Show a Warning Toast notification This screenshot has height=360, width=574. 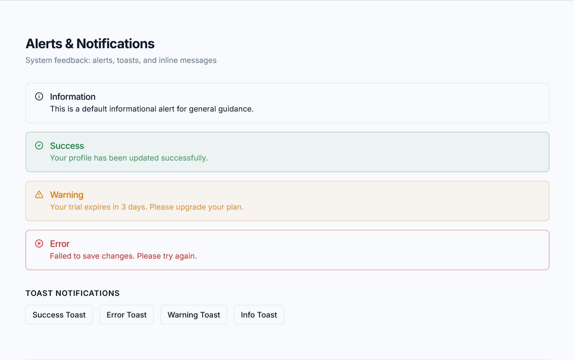194,315
